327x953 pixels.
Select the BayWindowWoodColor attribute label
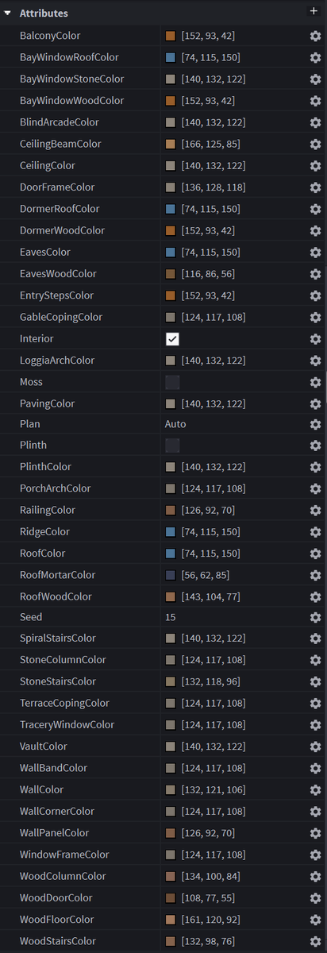pos(71,101)
